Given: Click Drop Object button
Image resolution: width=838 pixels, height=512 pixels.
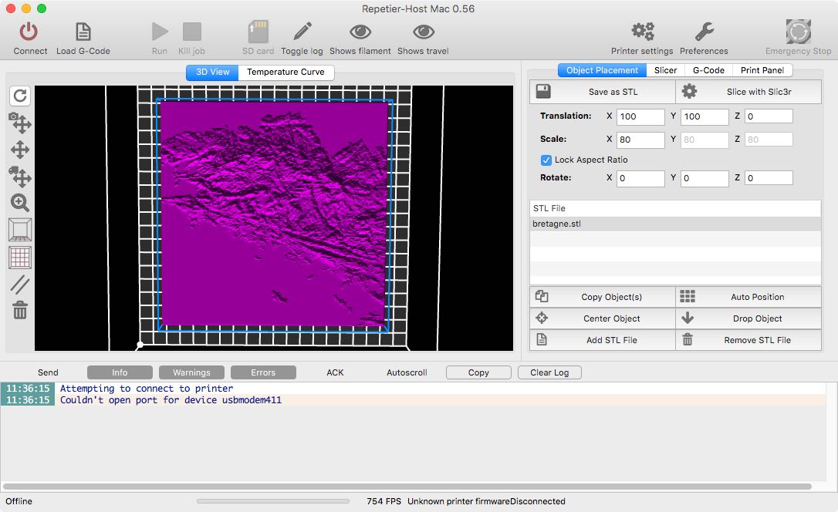Looking at the screenshot, I should (x=748, y=318).
